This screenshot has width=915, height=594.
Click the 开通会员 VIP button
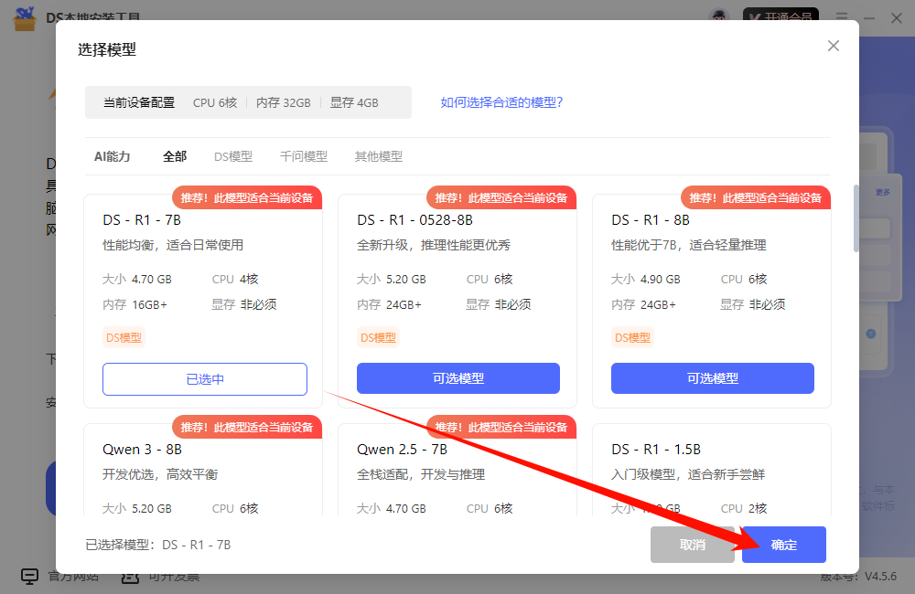click(x=779, y=17)
